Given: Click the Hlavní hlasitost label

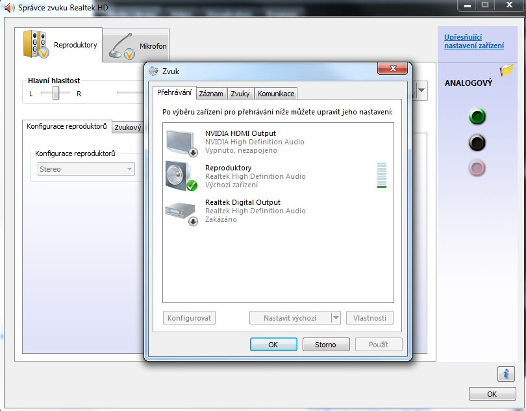Looking at the screenshot, I should (x=54, y=81).
